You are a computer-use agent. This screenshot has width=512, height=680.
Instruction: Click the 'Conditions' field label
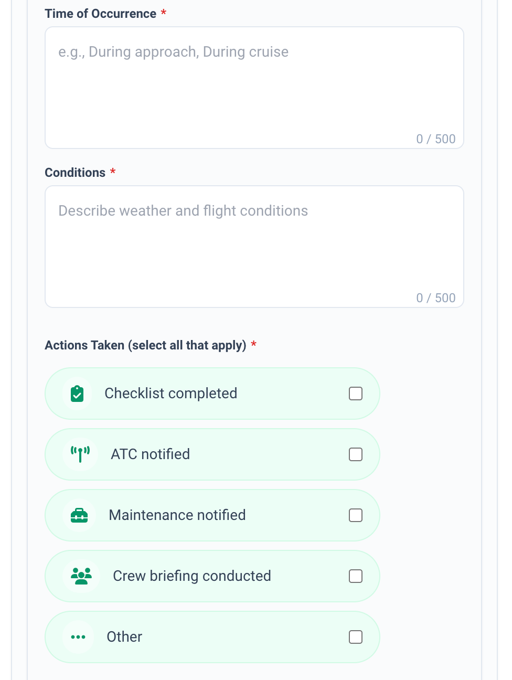pyautogui.click(x=75, y=173)
